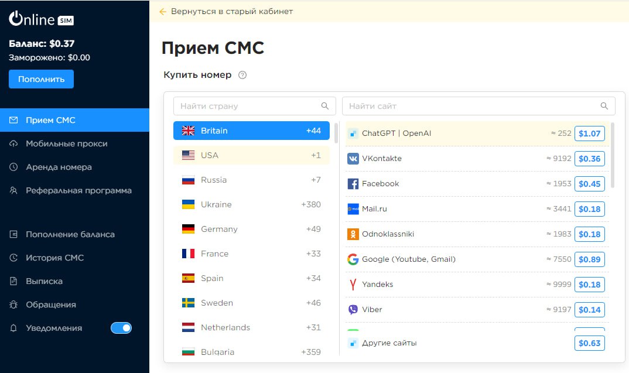Click the search icon in country field
This screenshot has width=629, height=373.
pyautogui.click(x=325, y=106)
